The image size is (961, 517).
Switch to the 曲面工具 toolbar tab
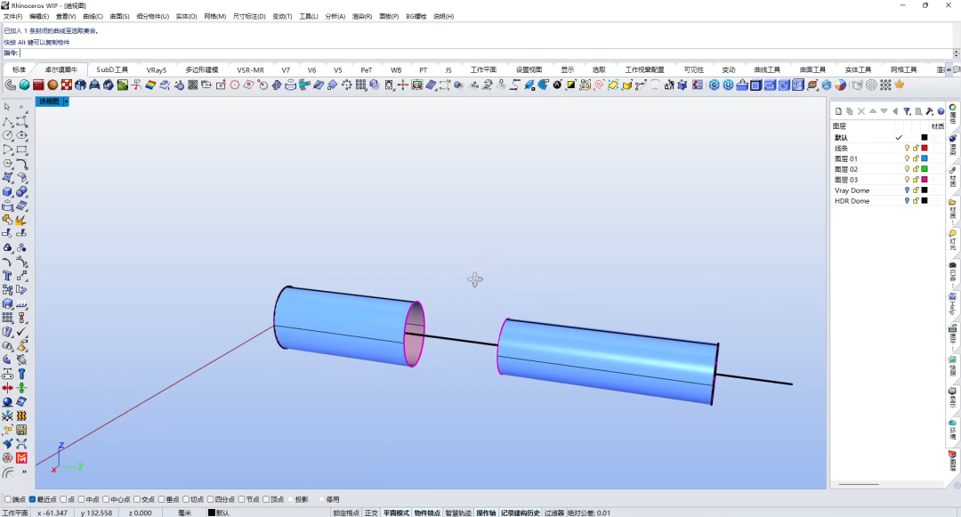point(812,69)
